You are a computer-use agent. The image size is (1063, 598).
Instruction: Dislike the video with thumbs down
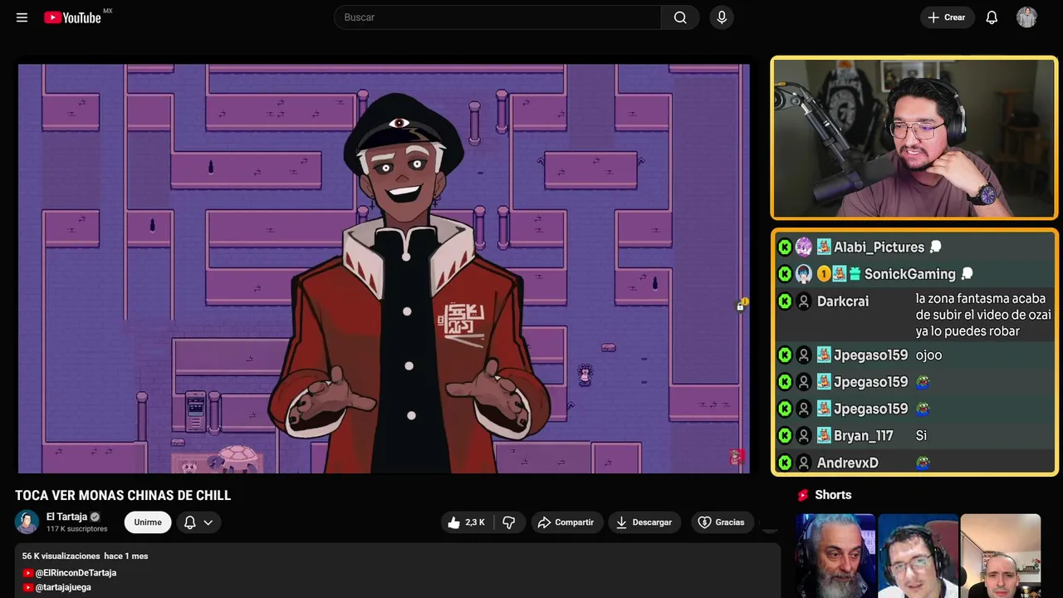[509, 522]
